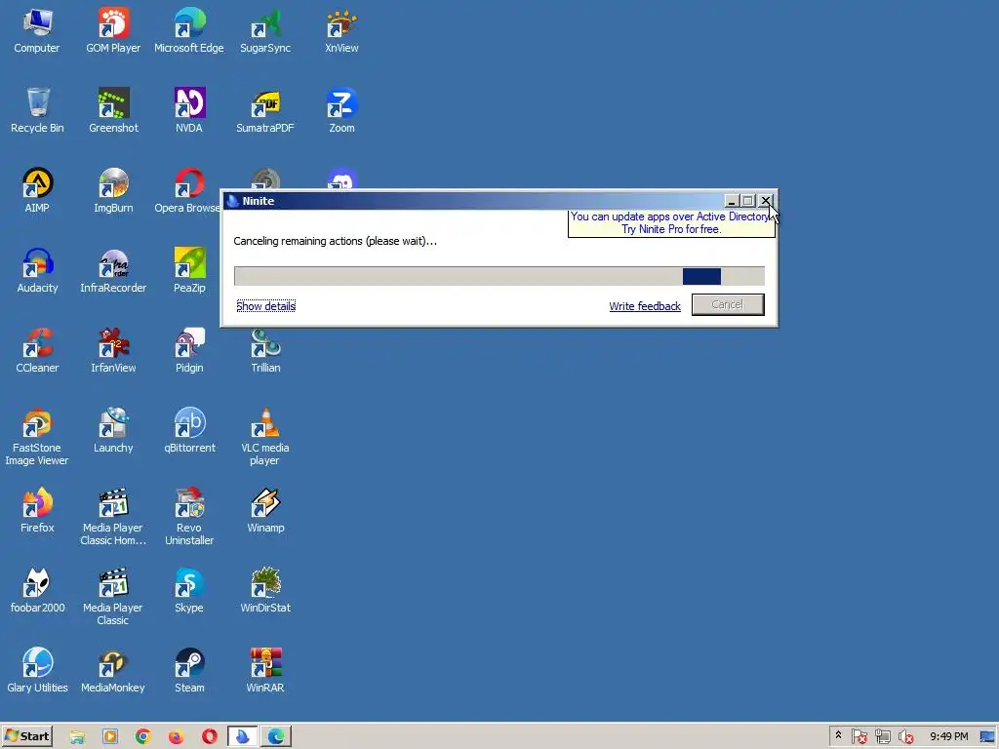Click the Ninite progress bar
Image resolution: width=999 pixels, height=749 pixels.
[499, 276]
